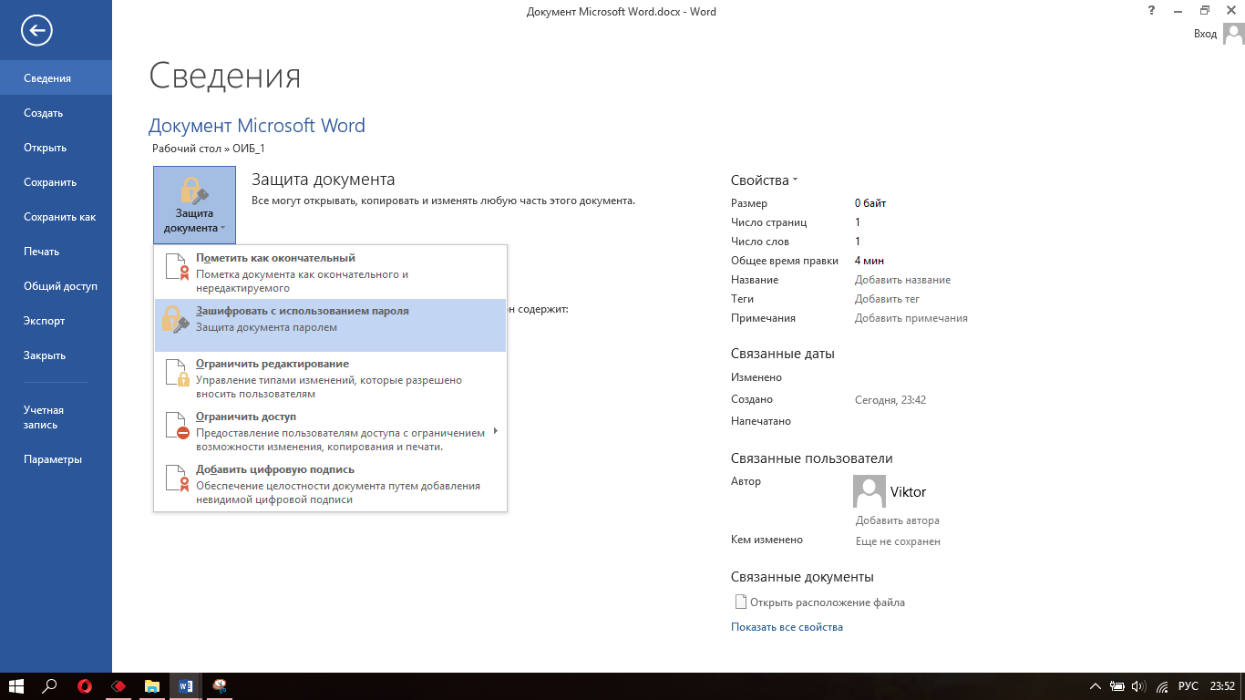Click the ribbon icon of Пометить как окончательный
The image size is (1245, 700).
coord(176,266)
